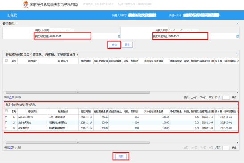Tick checkbox for row 3 in lower table
The height and width of the screenshot is (163, 244).
click(x=6, y=128)
